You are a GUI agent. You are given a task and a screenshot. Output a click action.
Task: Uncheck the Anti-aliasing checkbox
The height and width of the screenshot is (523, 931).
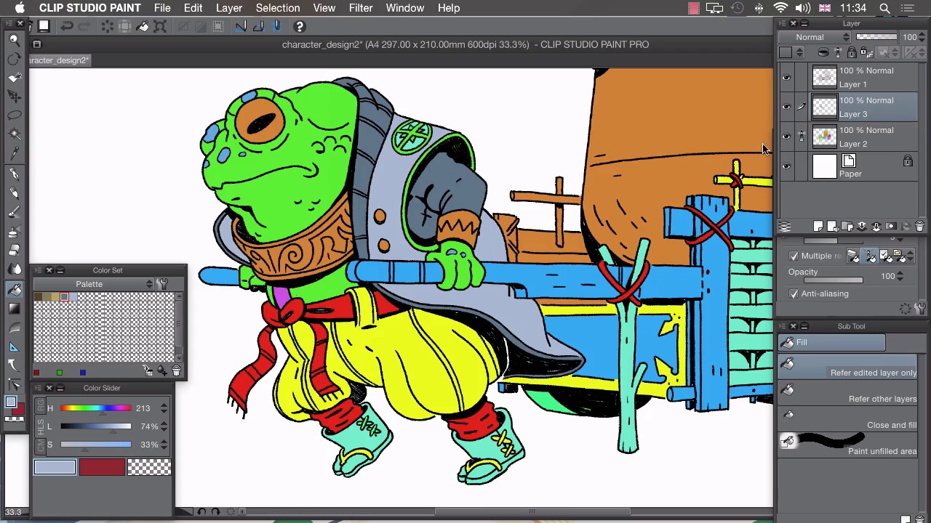794,293
